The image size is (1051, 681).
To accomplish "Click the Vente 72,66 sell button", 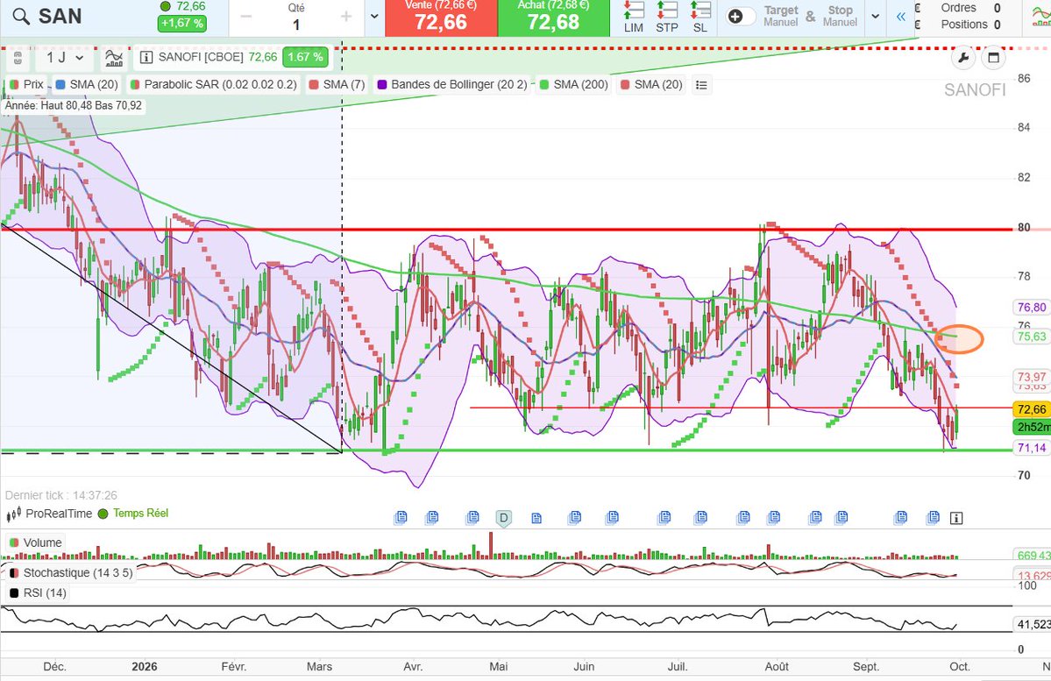I will [441, 18].
